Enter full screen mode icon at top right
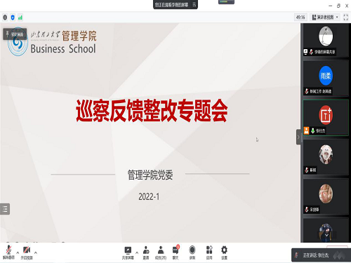This screenshot has height=263, width=351. coord(345,18)
